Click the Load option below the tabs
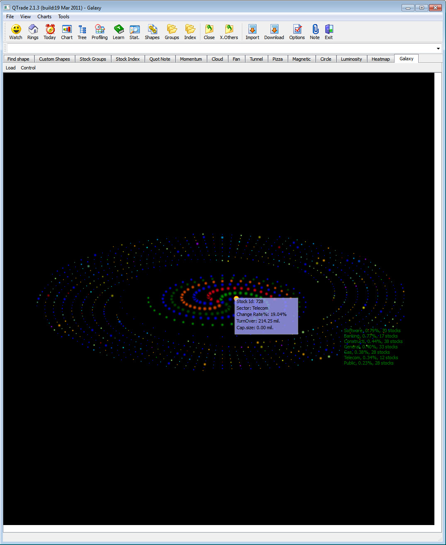446x545 pixels. pos(10,67)
